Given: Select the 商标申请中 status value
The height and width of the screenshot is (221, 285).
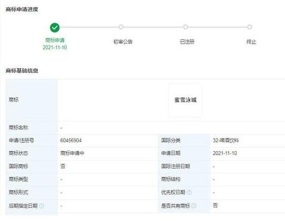Looking at the screenshot, I should click(72, 153).
